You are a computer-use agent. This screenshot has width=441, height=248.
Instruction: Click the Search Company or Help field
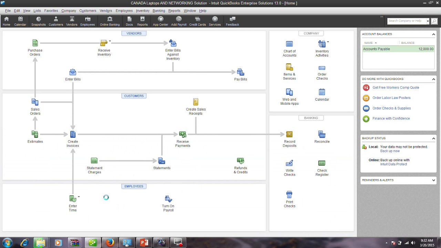407,21
